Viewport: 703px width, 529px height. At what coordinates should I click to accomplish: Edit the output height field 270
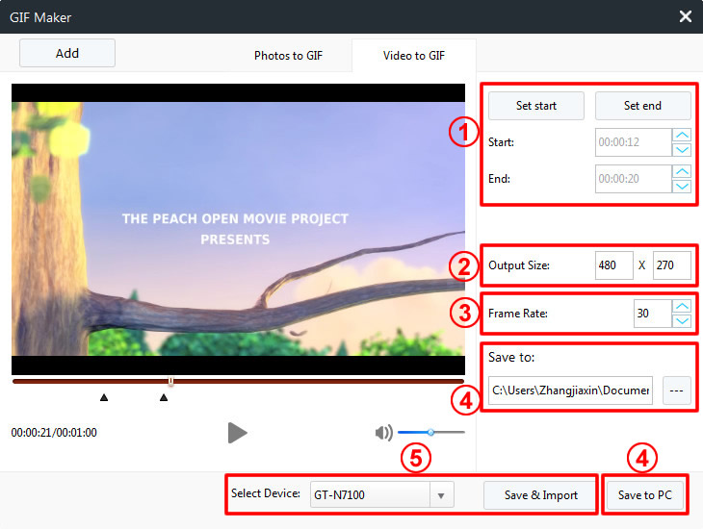(671, 265)
